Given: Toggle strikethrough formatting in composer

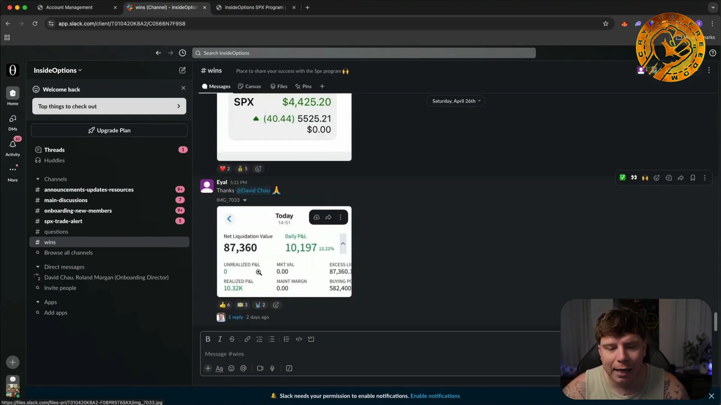Looking at the screenshot, I should coord(232,339).
